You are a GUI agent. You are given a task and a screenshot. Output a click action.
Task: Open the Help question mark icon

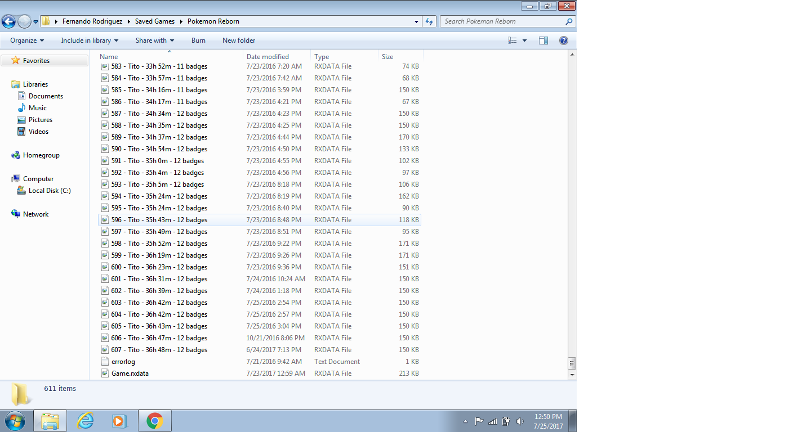pyautogui.click(x=563, y=40)
